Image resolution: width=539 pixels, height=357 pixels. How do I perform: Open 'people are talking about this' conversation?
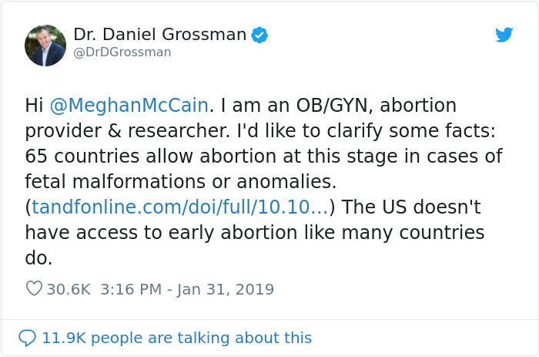[x=201, y=338]
